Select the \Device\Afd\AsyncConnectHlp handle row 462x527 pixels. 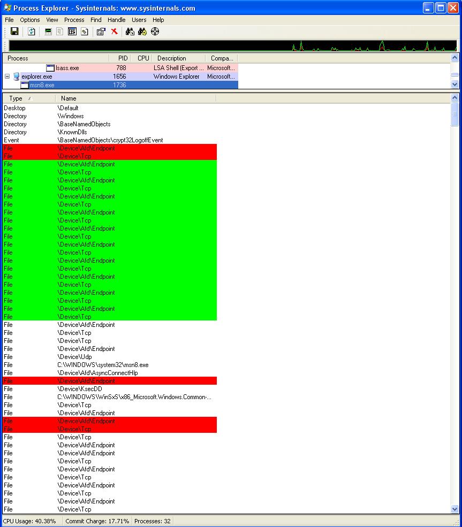(x=110, y=373)
